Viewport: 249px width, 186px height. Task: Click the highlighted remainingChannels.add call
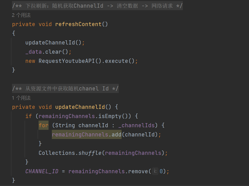[x=87, y=135]
